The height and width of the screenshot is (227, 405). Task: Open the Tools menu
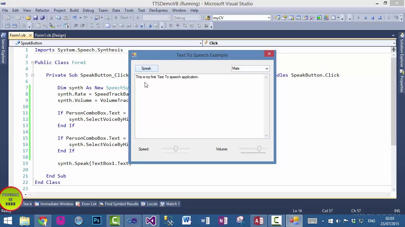point(129,10)
